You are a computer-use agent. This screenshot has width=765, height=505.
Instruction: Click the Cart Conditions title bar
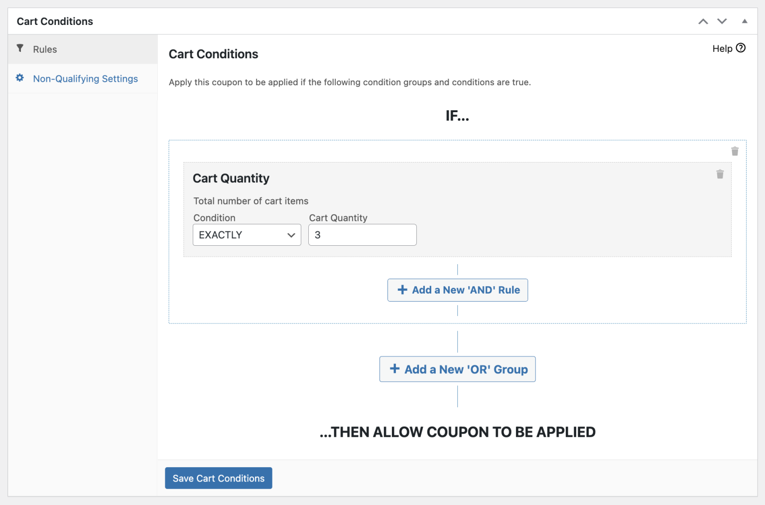coord(55,21)
